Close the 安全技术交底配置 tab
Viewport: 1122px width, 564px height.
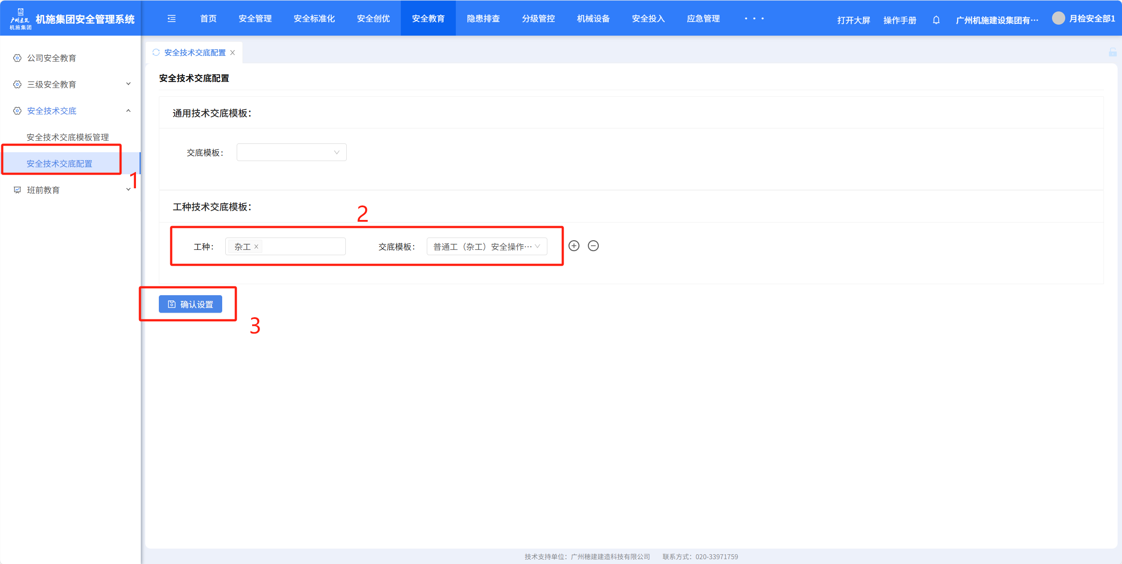[x=233, y=53]
